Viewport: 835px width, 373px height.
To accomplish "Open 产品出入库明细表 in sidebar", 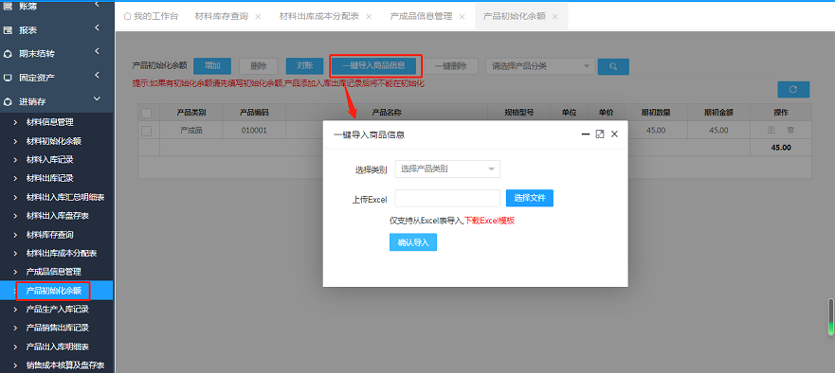I will tap(57, 346).
